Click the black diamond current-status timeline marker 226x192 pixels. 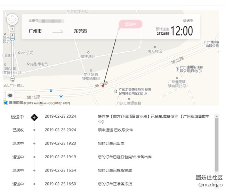click(34, 117)
